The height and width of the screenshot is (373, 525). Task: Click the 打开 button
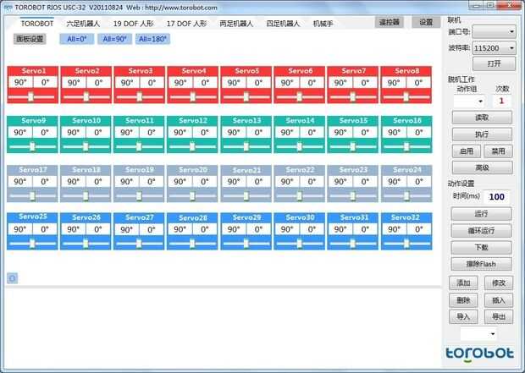pyautogui.click(x=495, y=63)
